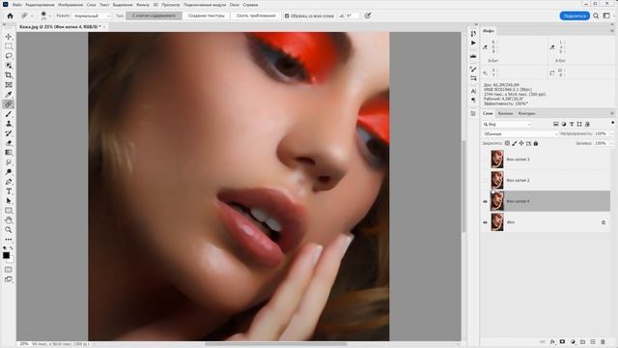The width and height of the screenshot is (618, 348).
Task: Open the tool preset picker dropdown
Action: 32,15
